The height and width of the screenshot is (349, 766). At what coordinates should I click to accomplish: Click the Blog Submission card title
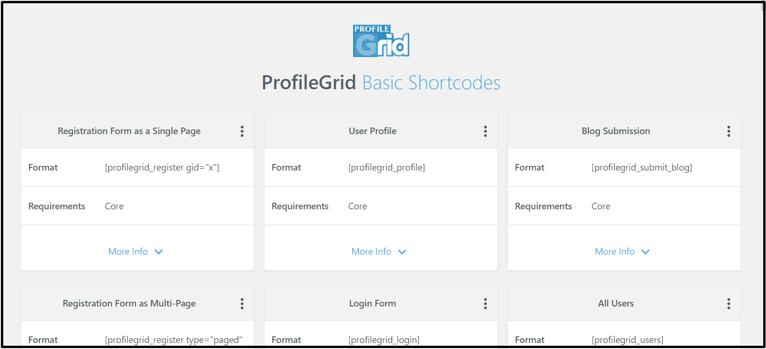pyautogui.click(x=616, y=131)
